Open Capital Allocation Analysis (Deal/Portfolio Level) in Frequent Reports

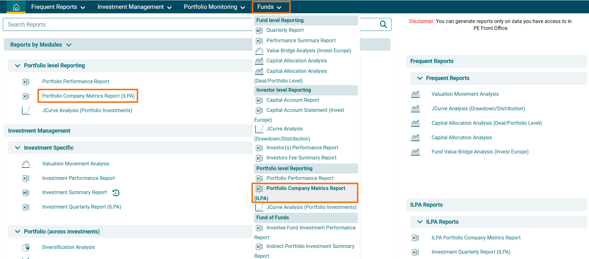tap(486, 123)
